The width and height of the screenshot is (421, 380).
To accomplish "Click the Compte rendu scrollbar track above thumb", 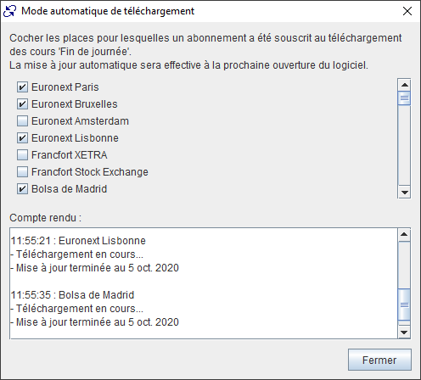I will click(404, 265).
